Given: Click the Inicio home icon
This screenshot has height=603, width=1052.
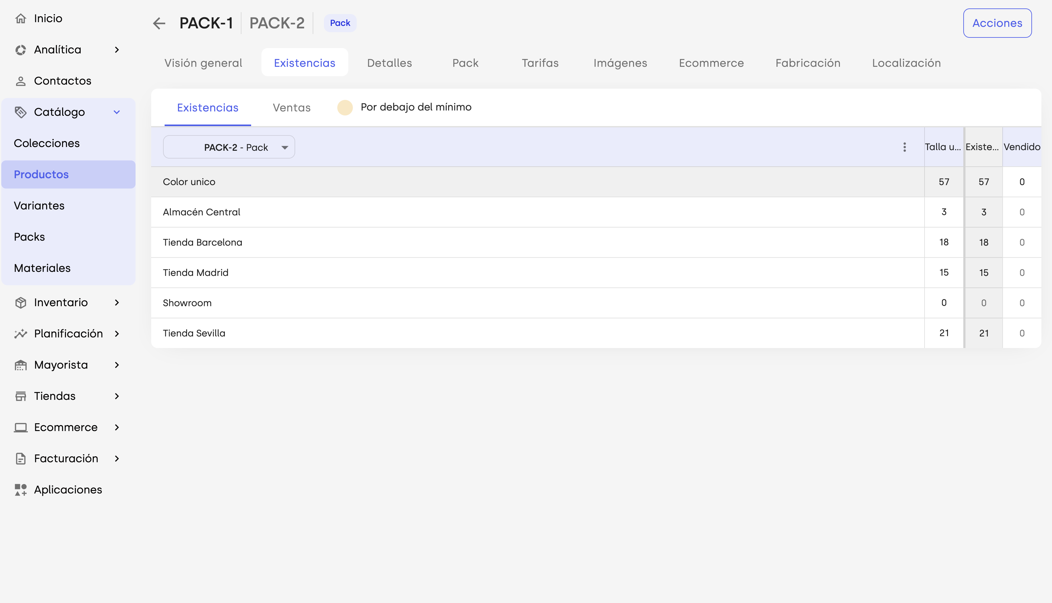Looking at the screenshot, I should click(21, 19).
